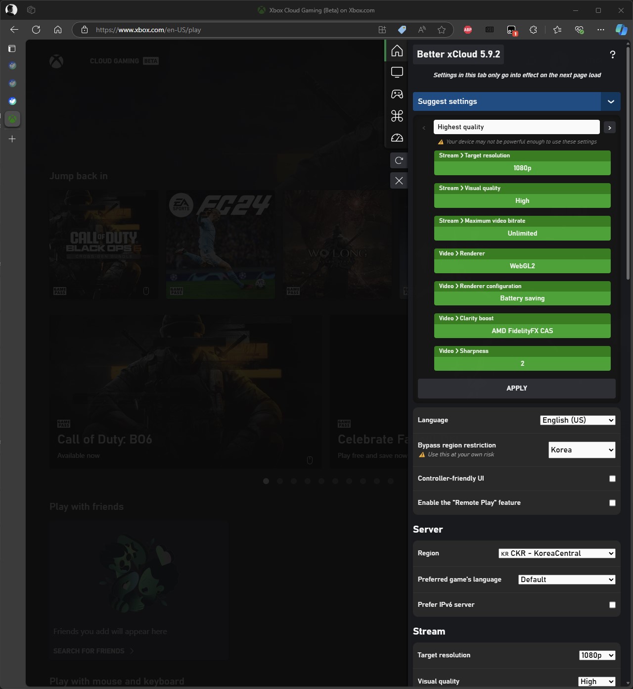Go to next suggested profile arrow

610,128
